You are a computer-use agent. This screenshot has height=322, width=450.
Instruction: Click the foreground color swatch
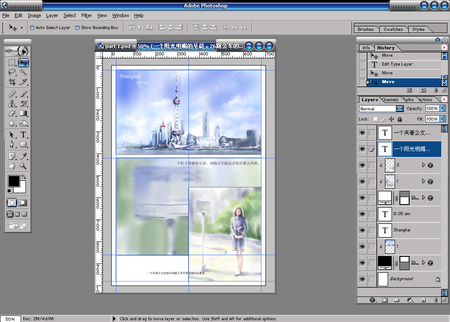[14, 181]
